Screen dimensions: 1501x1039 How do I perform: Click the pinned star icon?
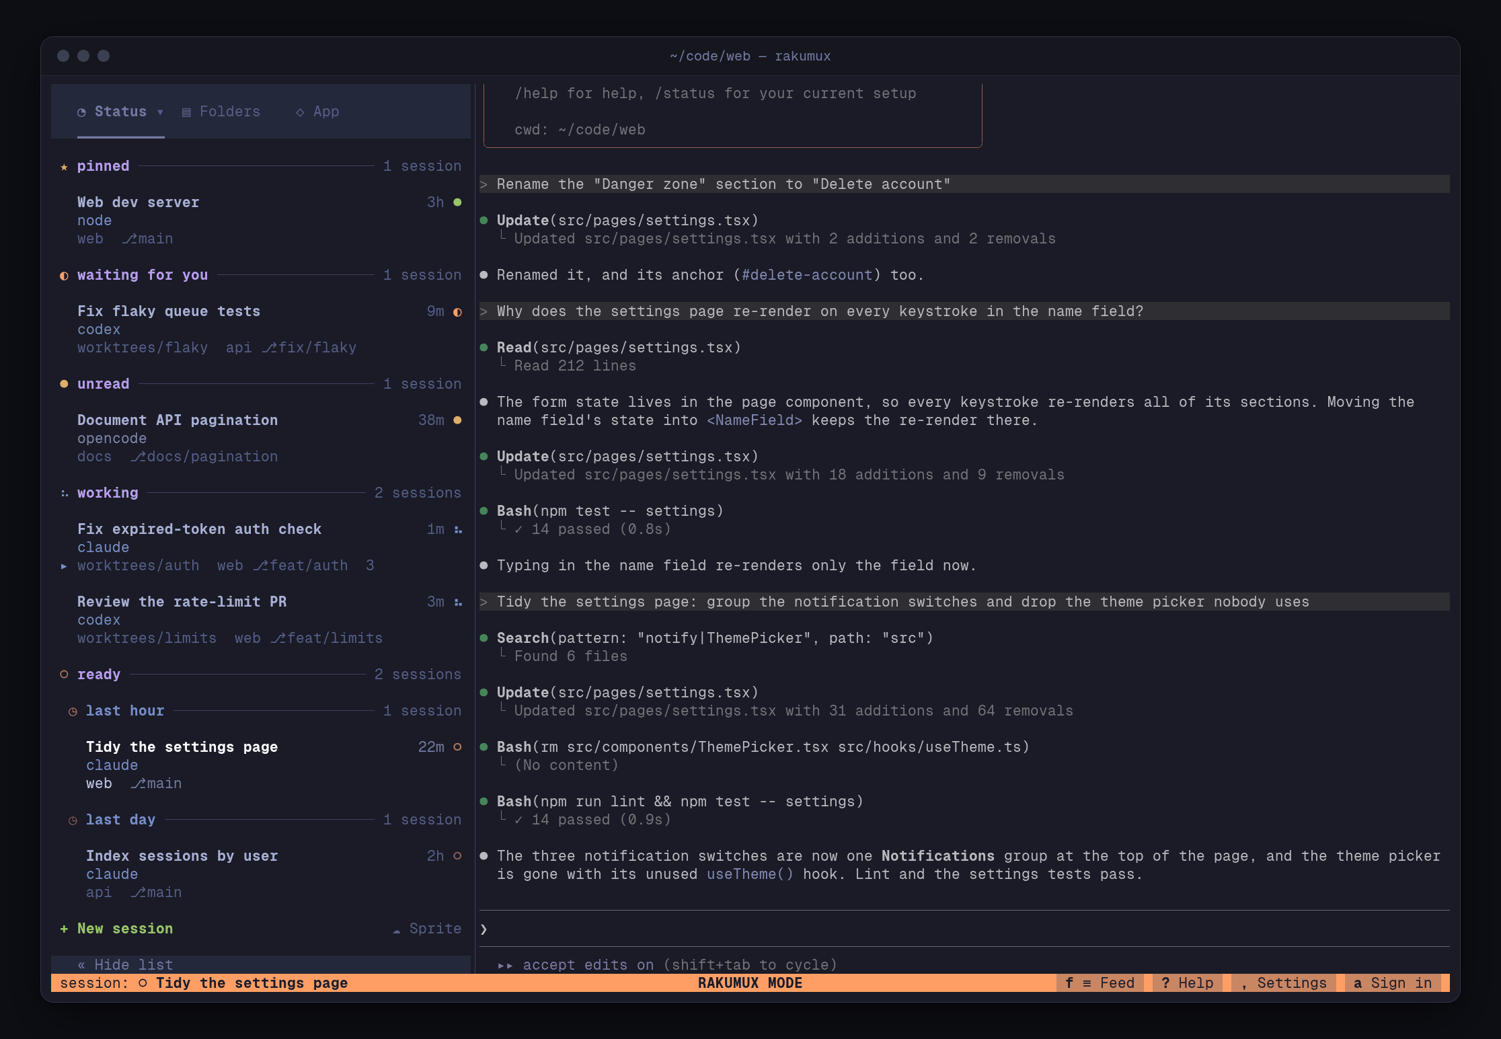tap(64, 167)
